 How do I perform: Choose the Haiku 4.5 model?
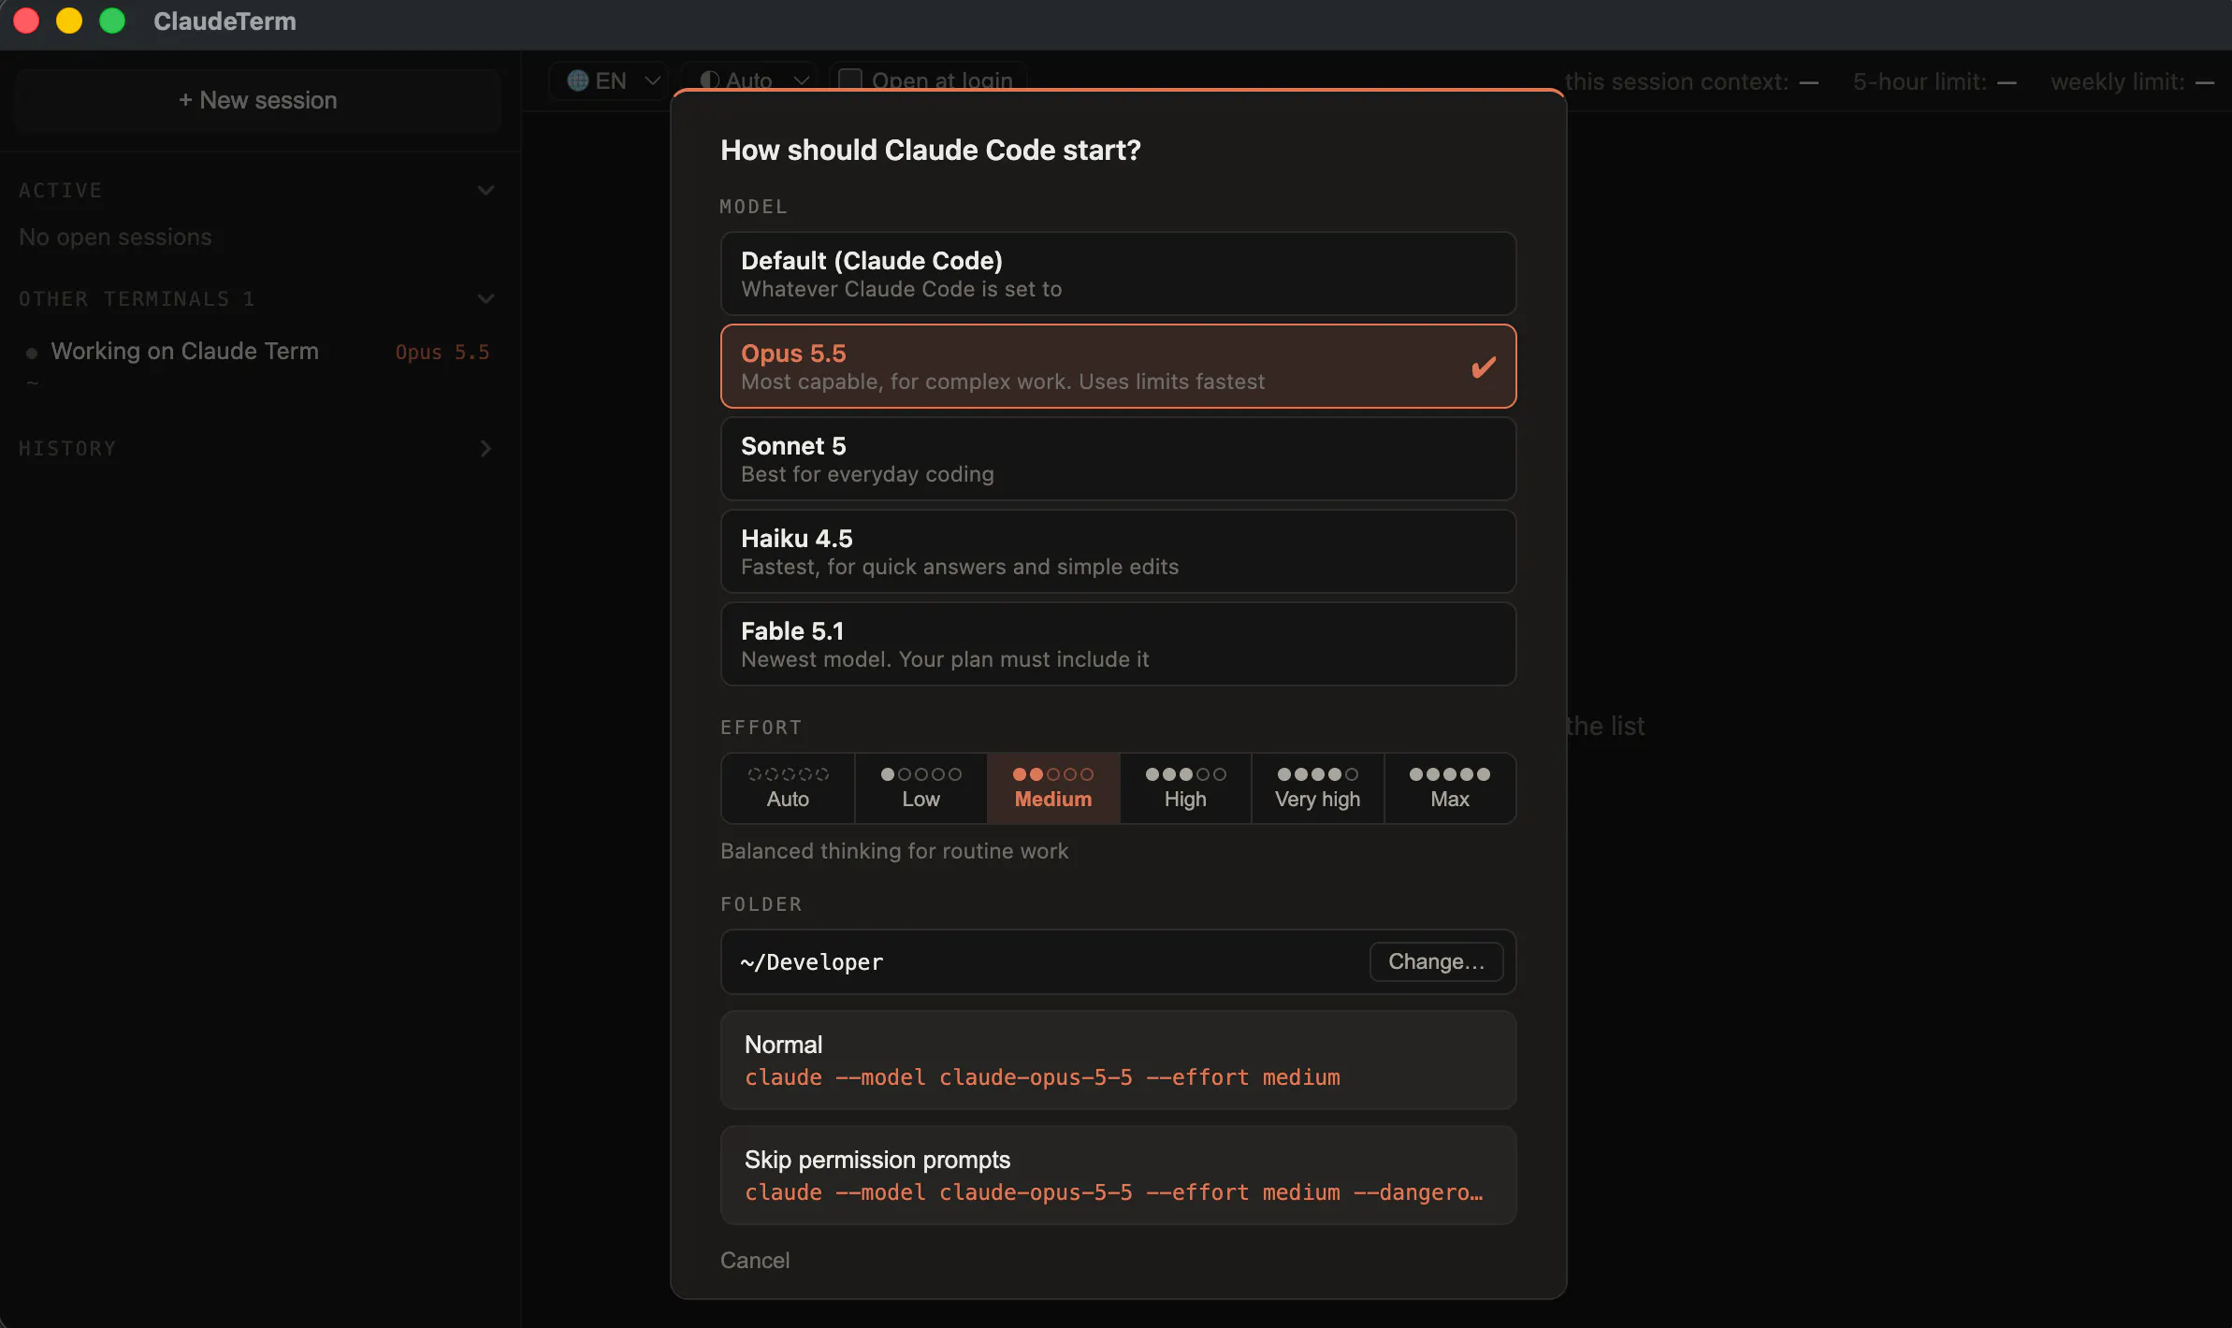1118,552
